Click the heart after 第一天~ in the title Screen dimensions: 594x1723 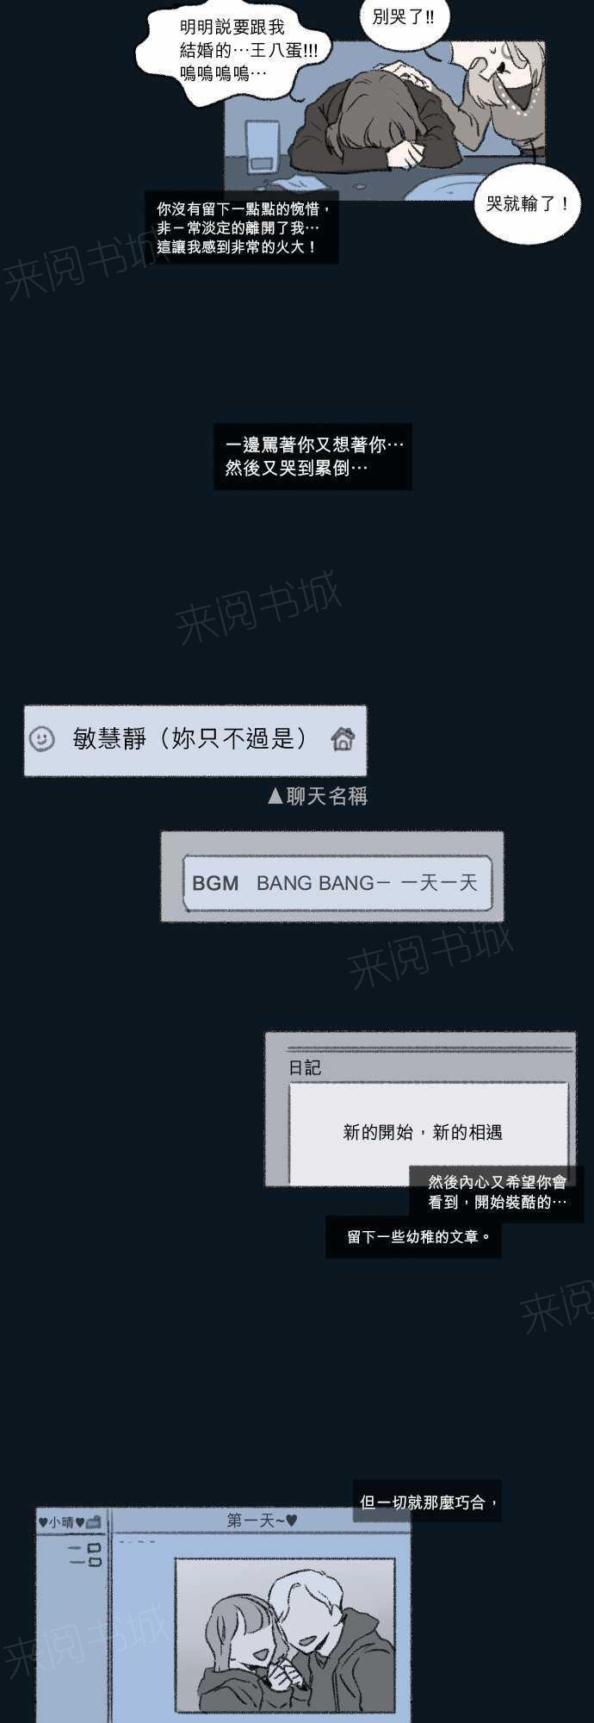point(292,1521)
